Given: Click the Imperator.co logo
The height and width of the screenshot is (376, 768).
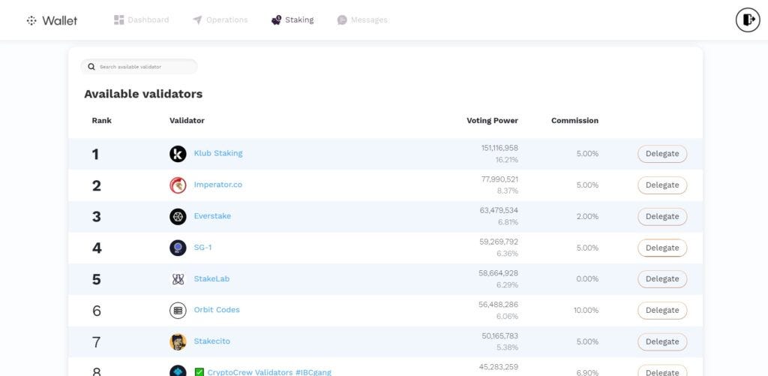Looking at the screenshot, I should pos(178,185).
